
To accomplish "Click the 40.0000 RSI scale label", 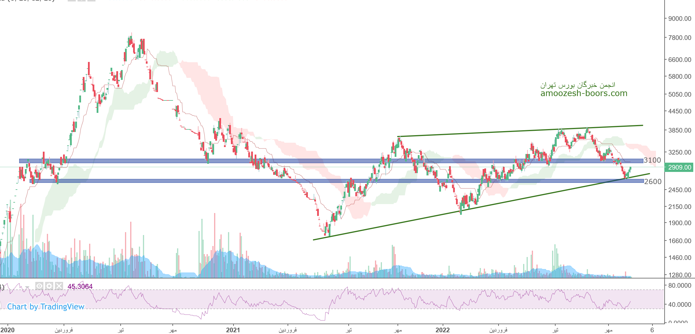I will pos(679,304).
